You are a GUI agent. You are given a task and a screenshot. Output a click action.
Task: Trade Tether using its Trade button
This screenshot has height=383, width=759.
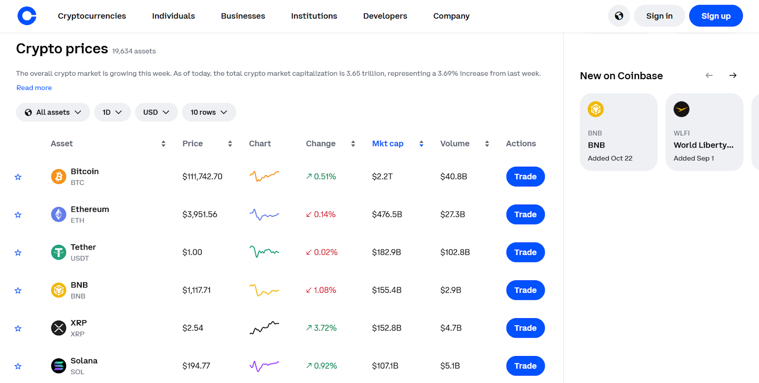tap(526, 252)
